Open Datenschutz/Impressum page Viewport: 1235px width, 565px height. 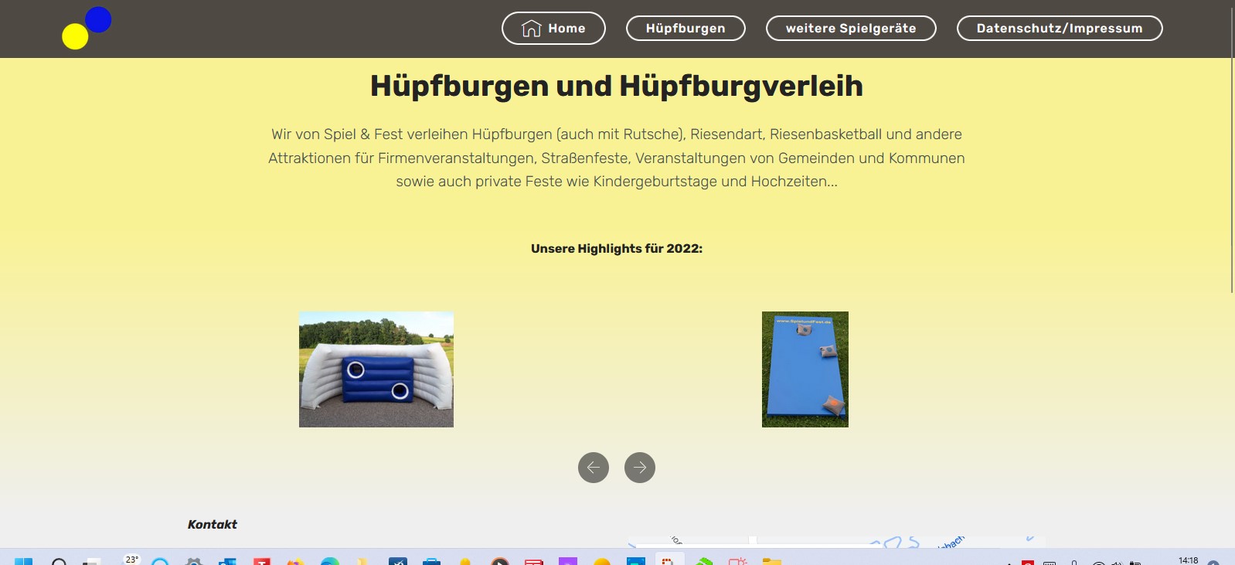1060,29
